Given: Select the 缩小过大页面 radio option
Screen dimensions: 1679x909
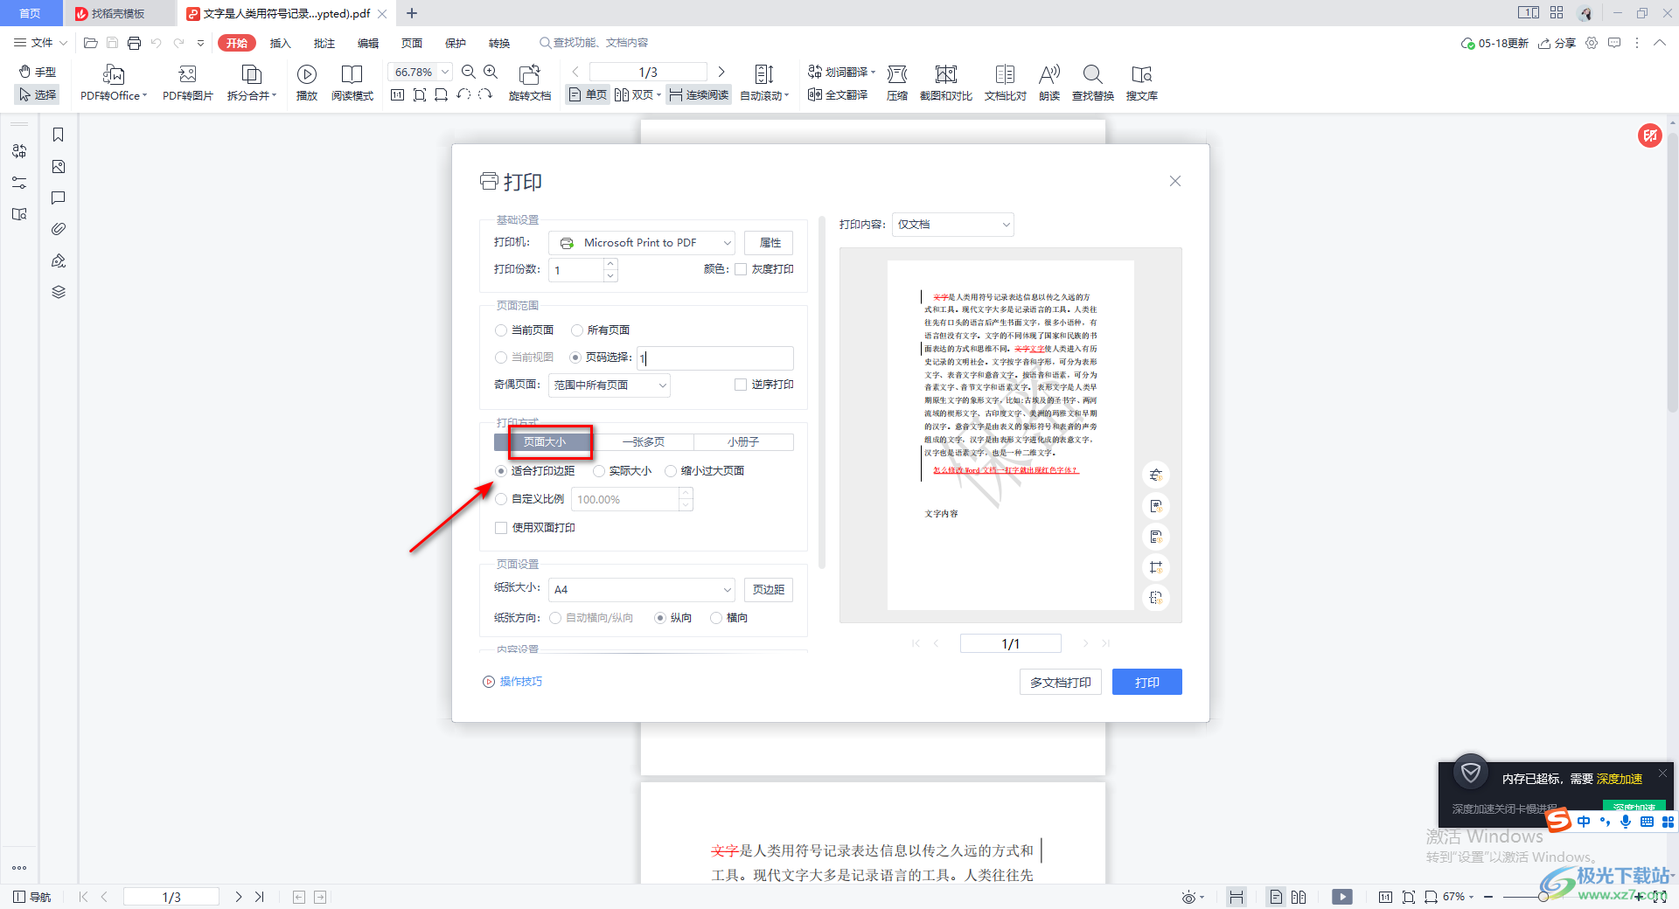Looking at the screenshot, I should tap(671, 471).
